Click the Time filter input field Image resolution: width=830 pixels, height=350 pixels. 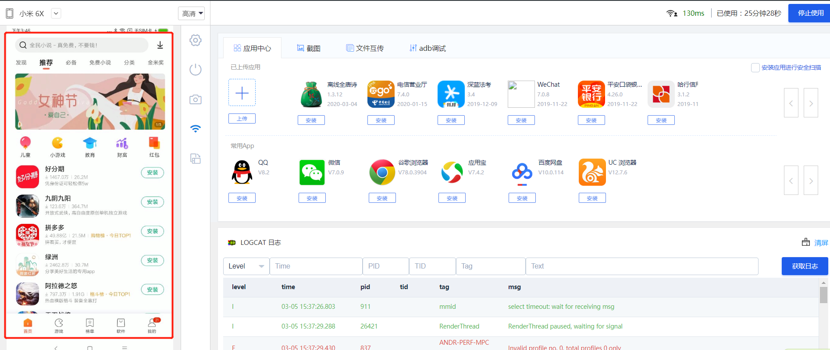tap(316, 266)
